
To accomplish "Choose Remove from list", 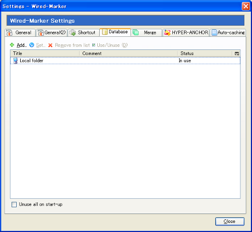I will point(72,45).
